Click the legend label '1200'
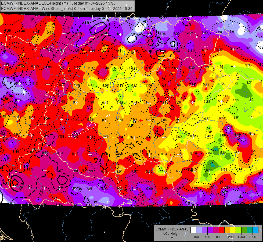263x242 pixels. click(230, 237)
